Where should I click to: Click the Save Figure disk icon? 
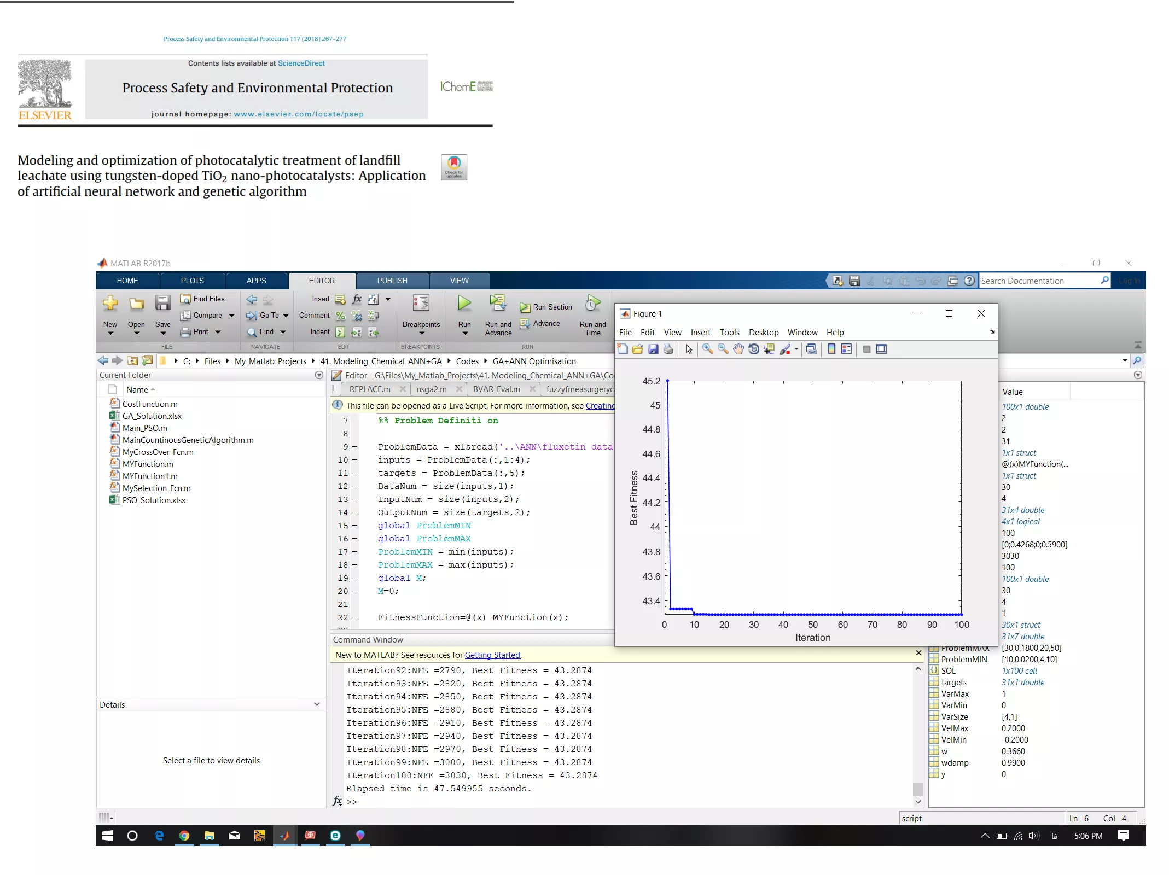[653, 349]
